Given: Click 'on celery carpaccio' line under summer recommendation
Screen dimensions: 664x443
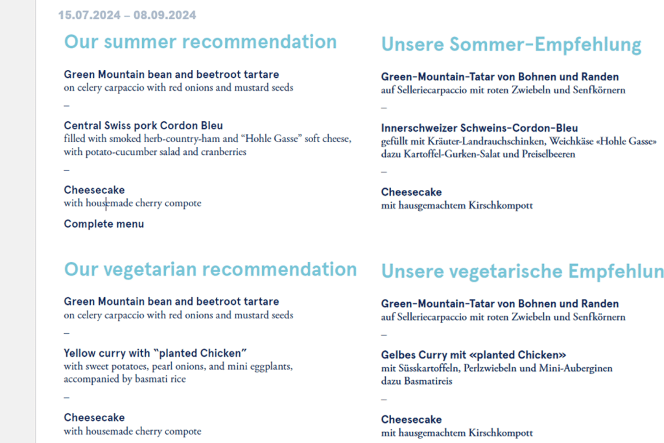Looking at the screenshot, I should (178, 88).
